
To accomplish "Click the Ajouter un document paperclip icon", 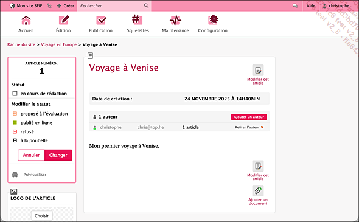I will click(x=258, y=190).
